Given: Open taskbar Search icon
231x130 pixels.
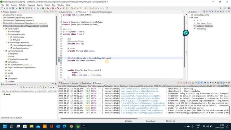Looking at the screenshot, I should (12, 126).
